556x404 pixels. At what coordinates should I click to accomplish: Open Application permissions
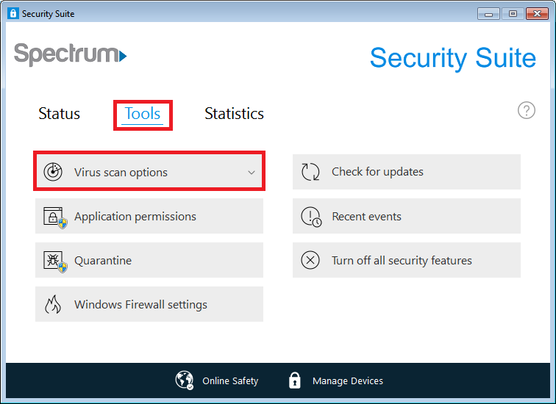click(149, 216)
